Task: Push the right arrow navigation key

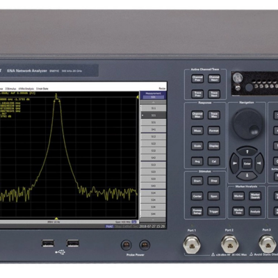Action: 259,163
